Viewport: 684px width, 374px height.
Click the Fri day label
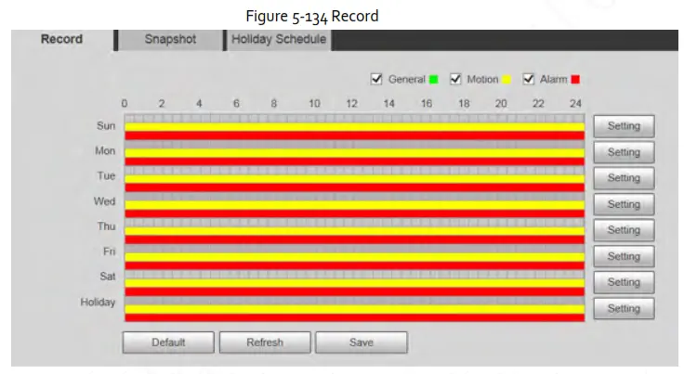coord(109,251)
